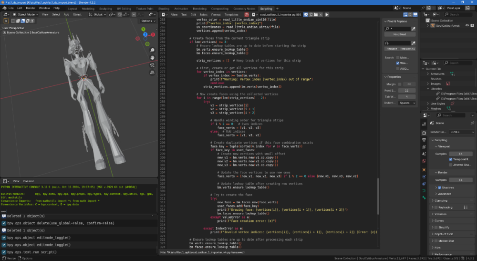Disable the Wrap Around search checkbox
The height and width of the screenshot is (261, 477).
tap(398, 63)
